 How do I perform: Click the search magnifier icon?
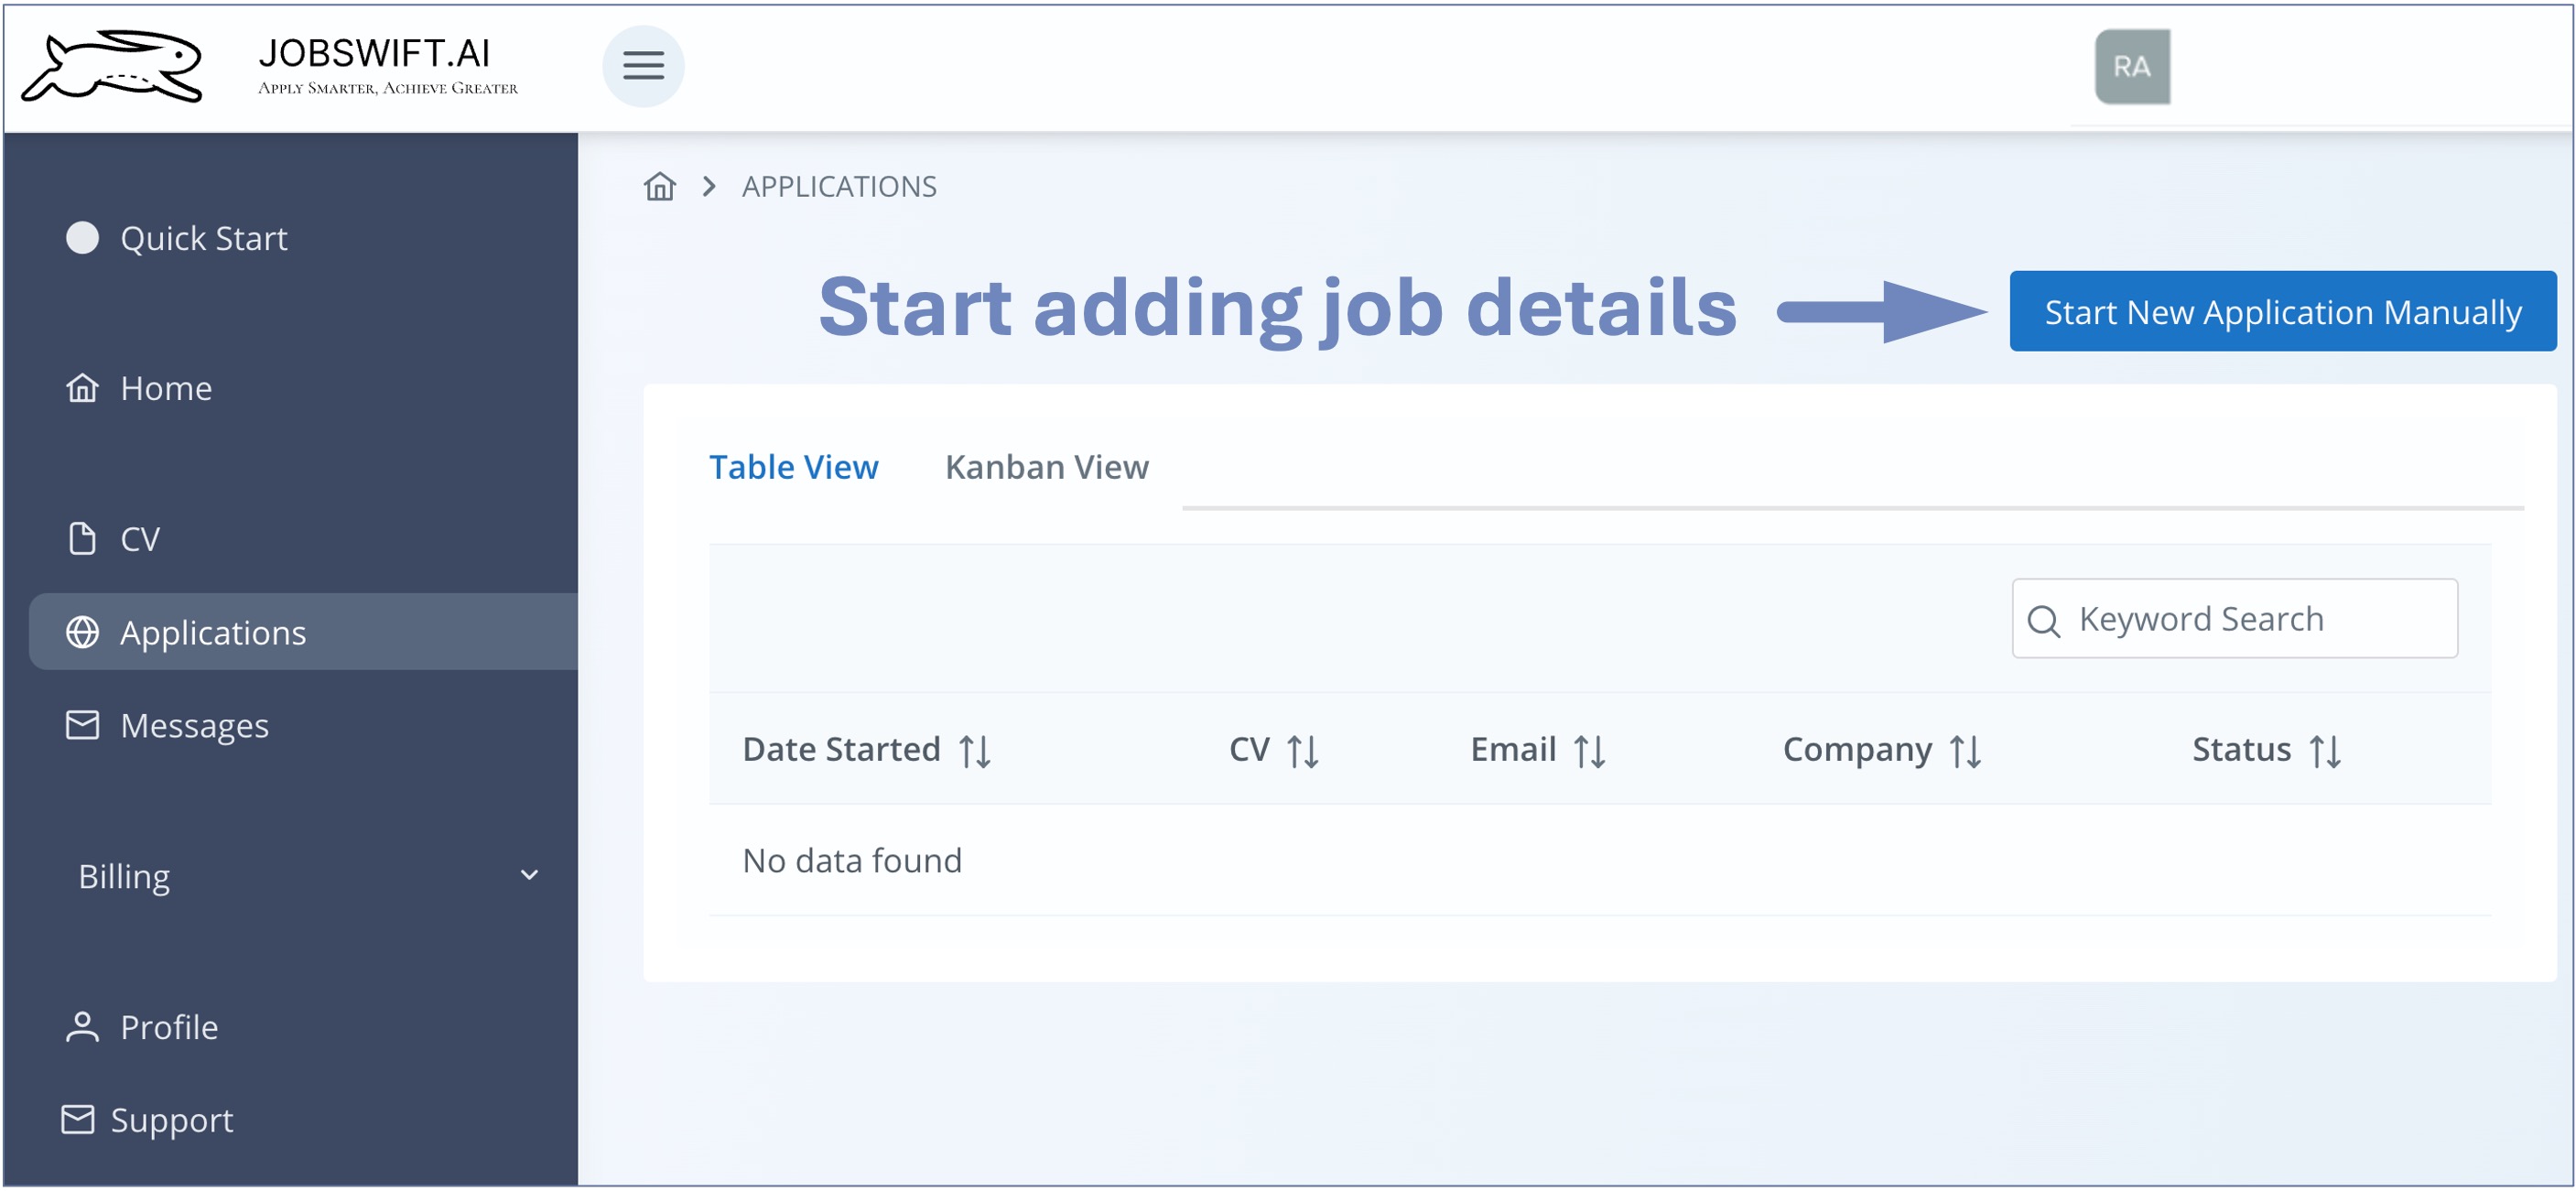coord(2043,621)
